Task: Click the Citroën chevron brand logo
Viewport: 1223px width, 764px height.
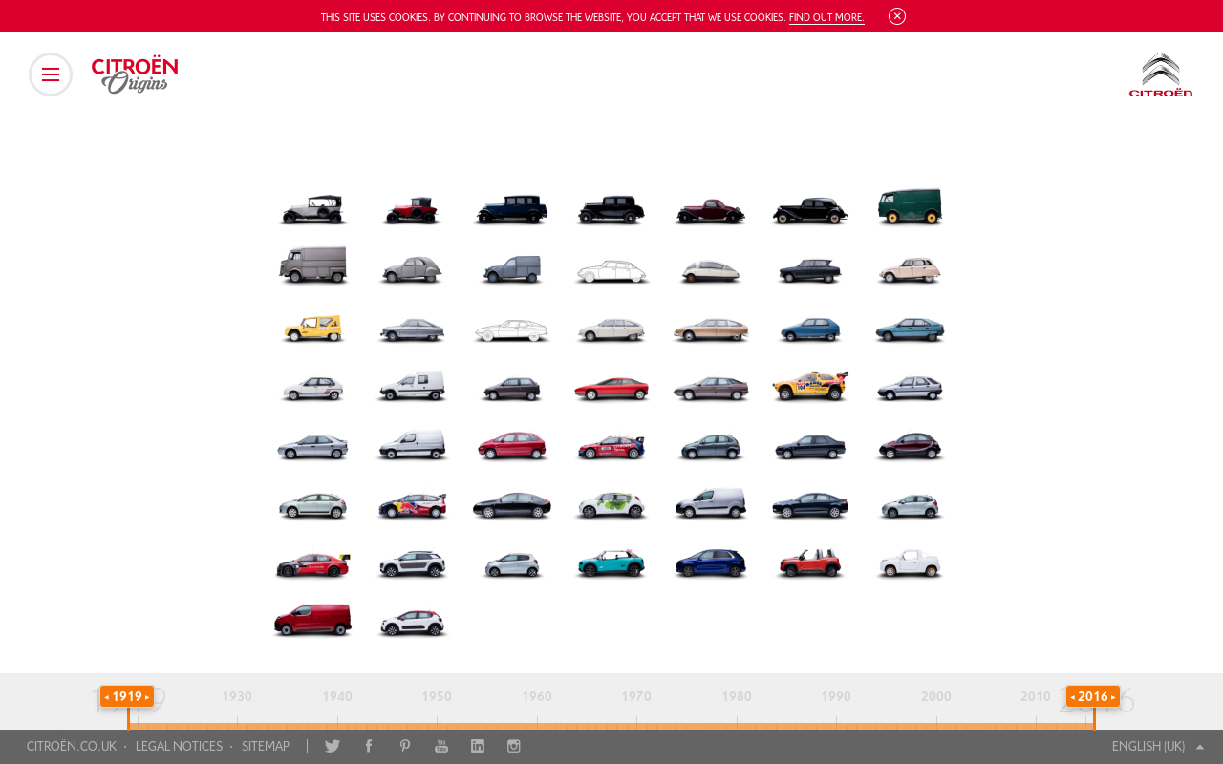Action: tap(1161, 74)
